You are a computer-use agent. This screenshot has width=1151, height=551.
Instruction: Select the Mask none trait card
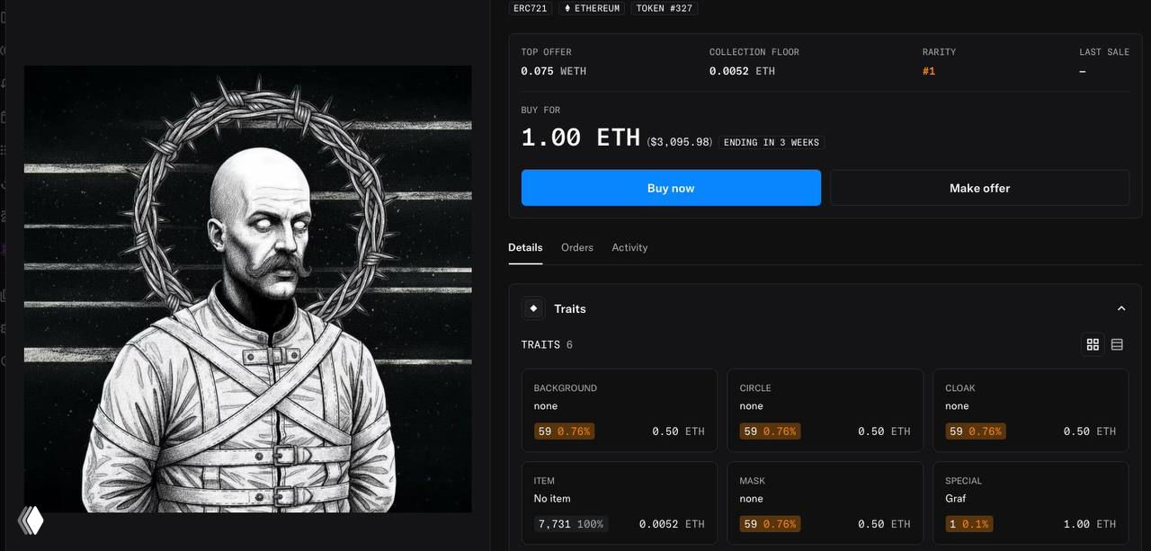[825, 502]
